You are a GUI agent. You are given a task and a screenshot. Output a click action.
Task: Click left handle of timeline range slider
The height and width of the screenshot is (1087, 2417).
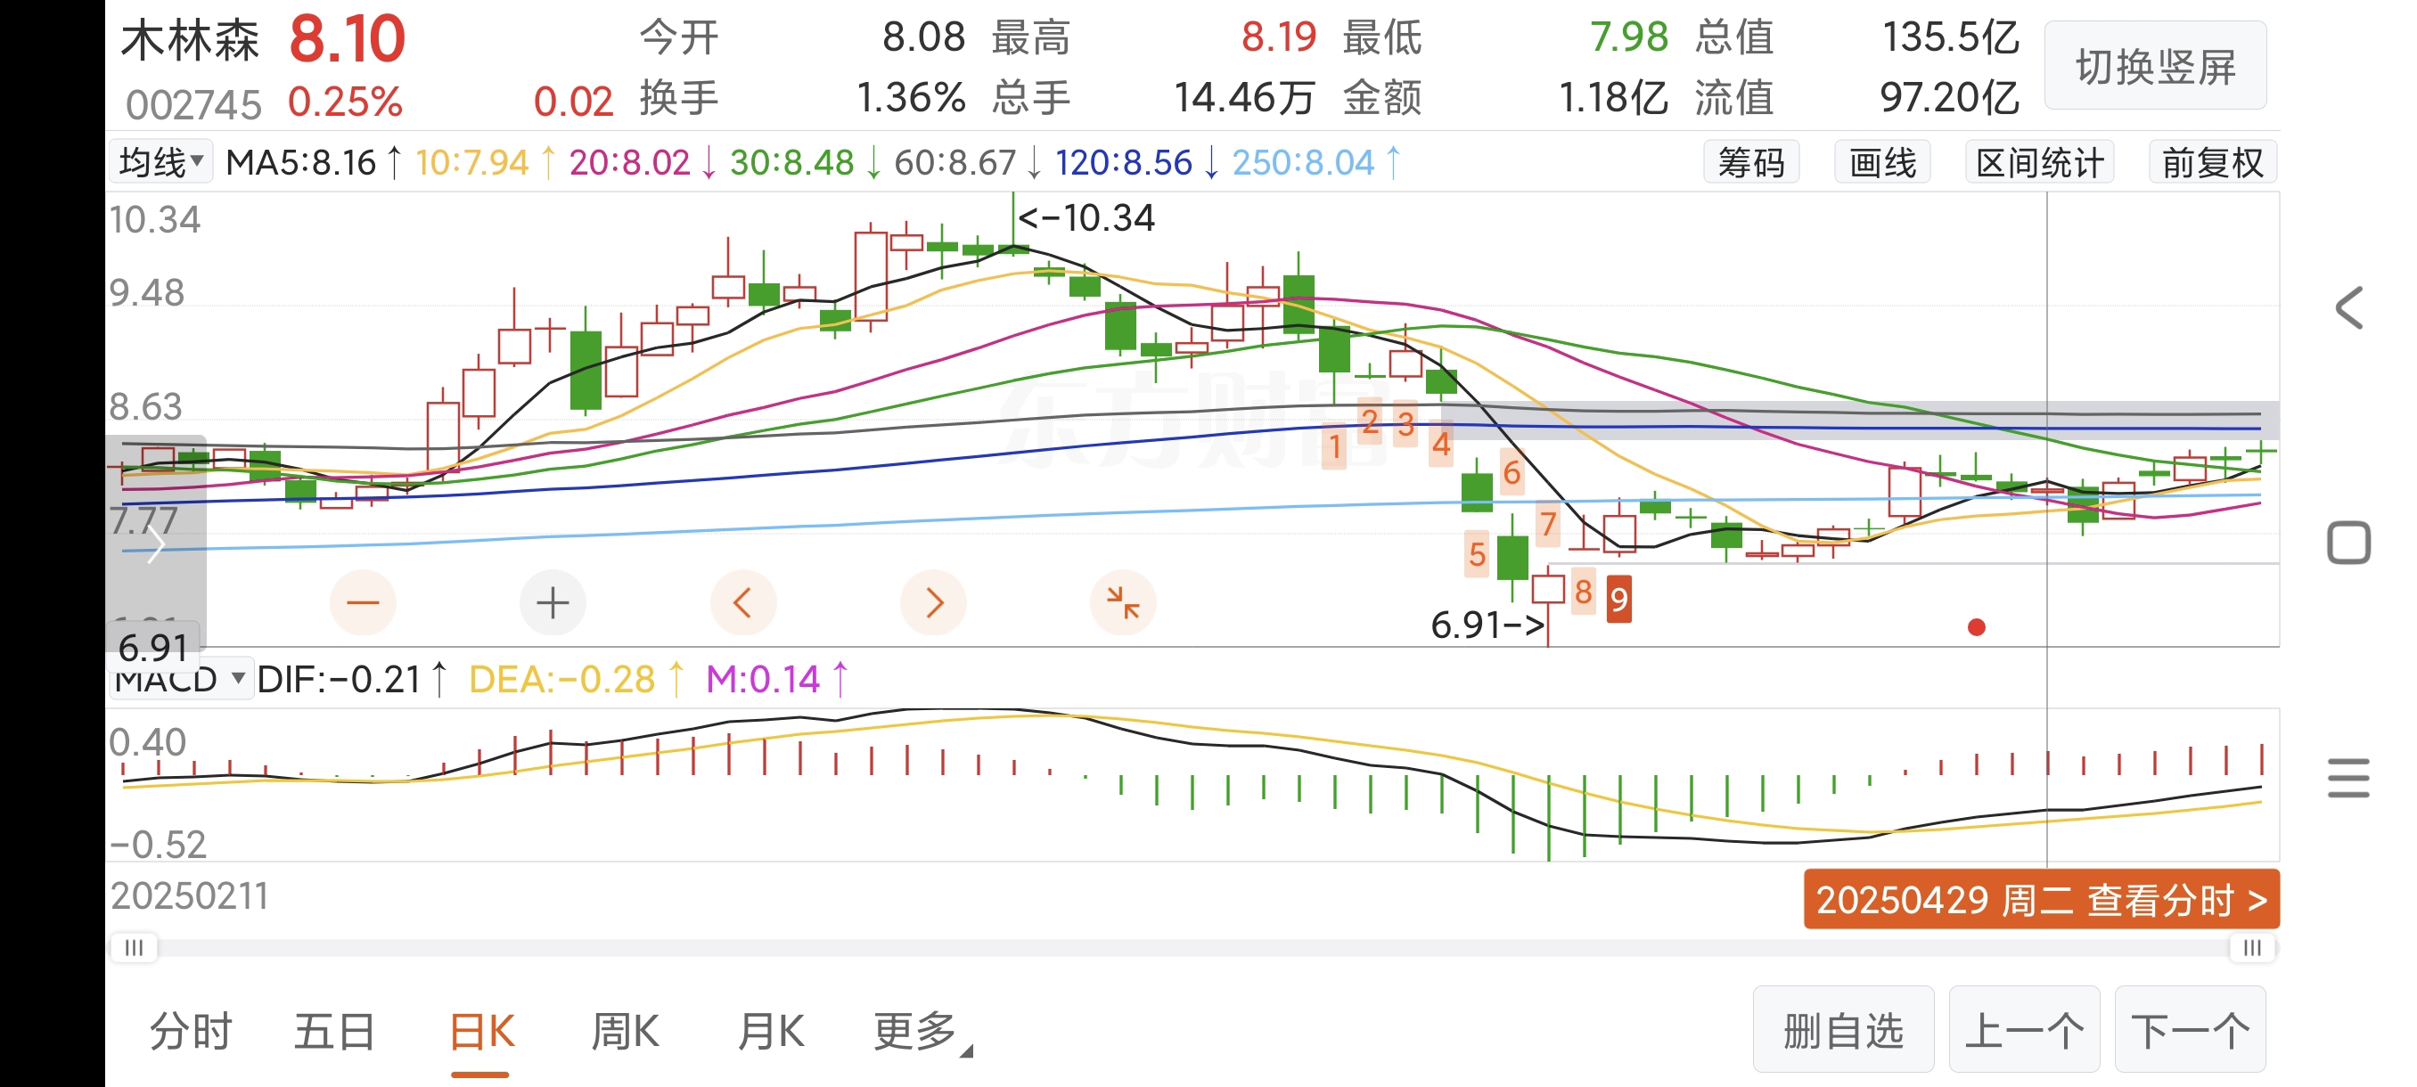(x=135, y=947)
